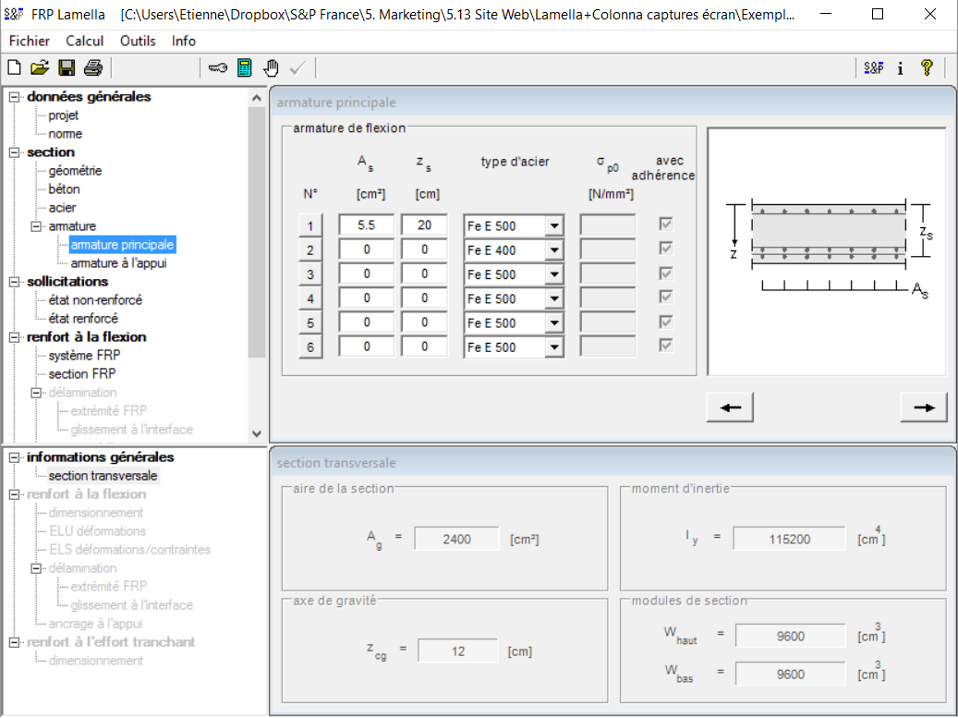Save the project with the floppy disk icon

pos(67,67)
